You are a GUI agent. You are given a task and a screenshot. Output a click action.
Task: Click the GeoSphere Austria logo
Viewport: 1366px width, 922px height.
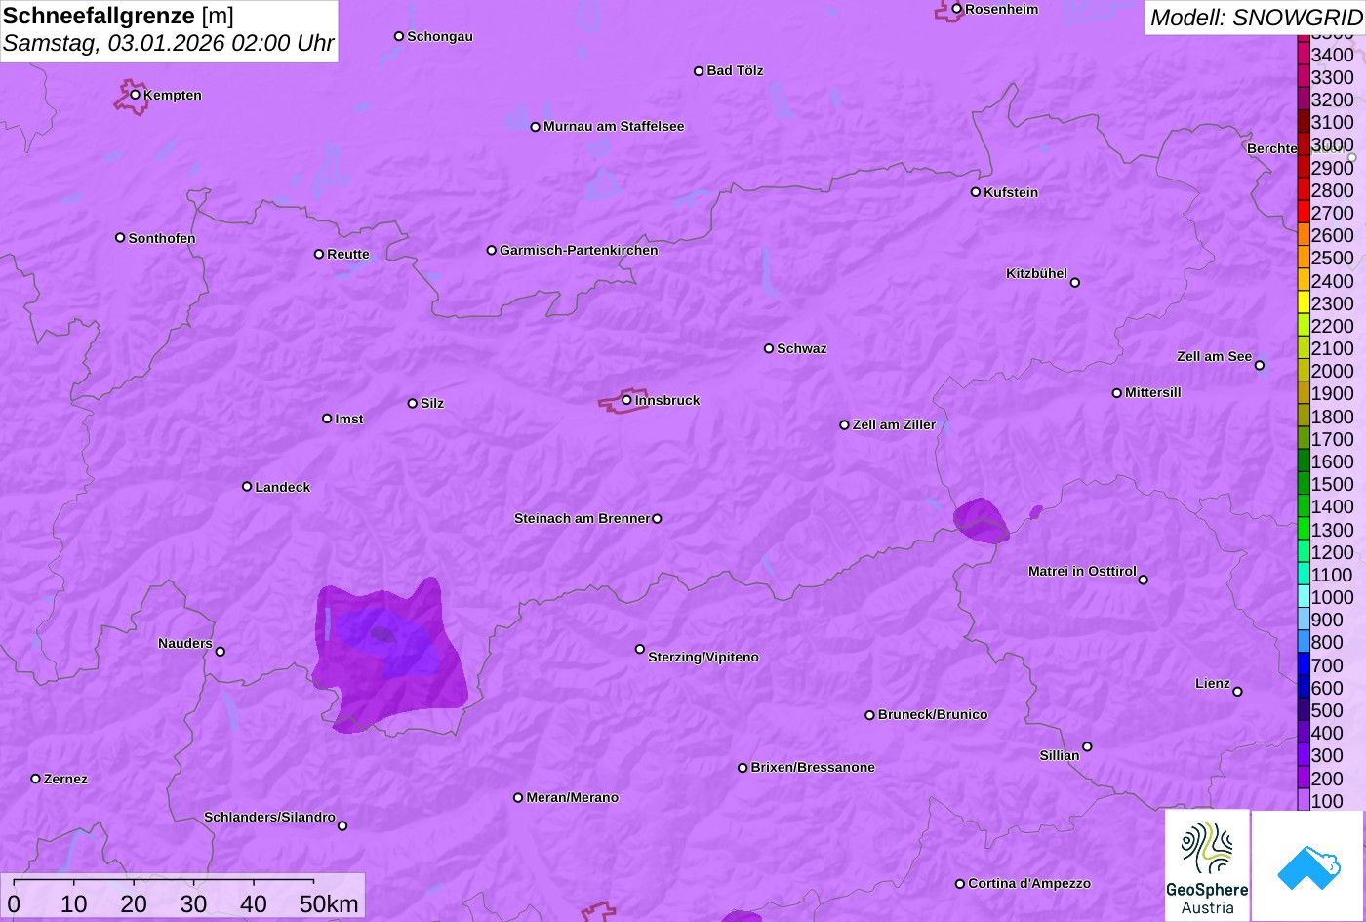1207,865
